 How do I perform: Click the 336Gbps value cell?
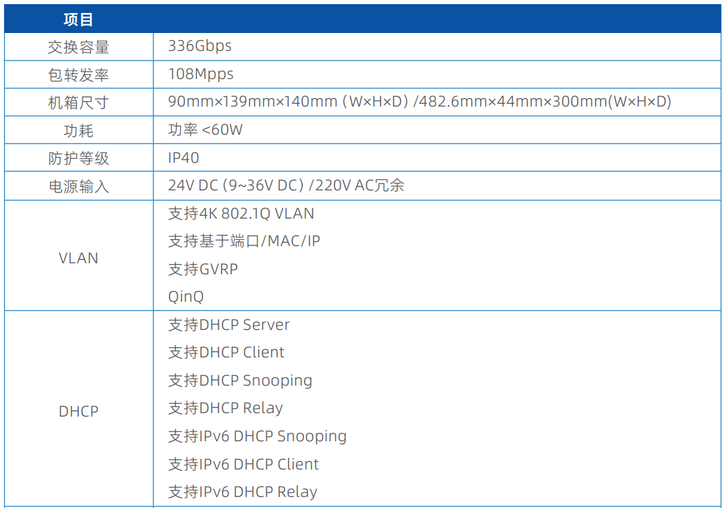coord(199,46)
